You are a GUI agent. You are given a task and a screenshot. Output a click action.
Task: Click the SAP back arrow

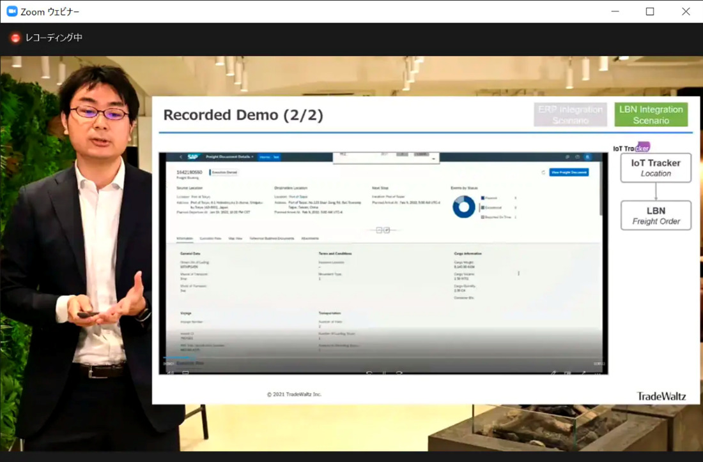click(x=181, y=157)
